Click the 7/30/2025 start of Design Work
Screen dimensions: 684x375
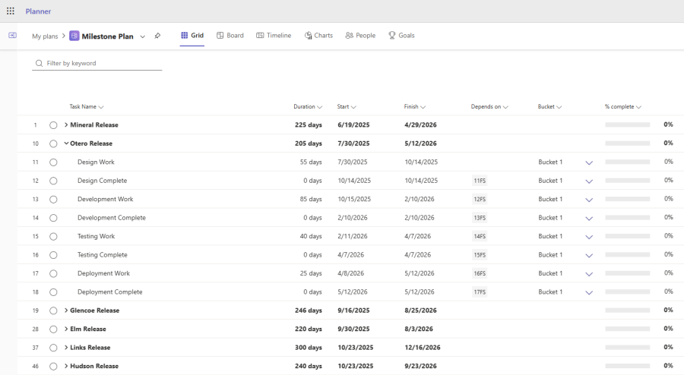point(353,162)
